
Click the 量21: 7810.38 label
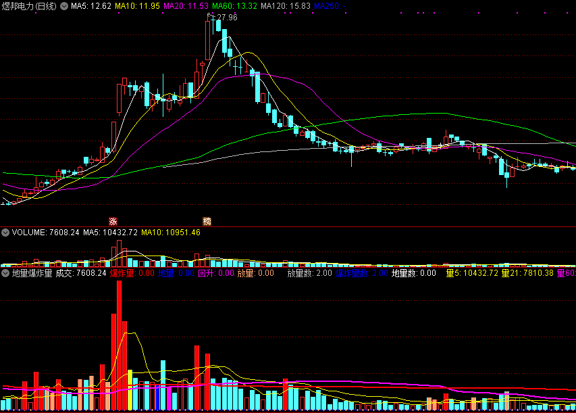pos(527,273)
